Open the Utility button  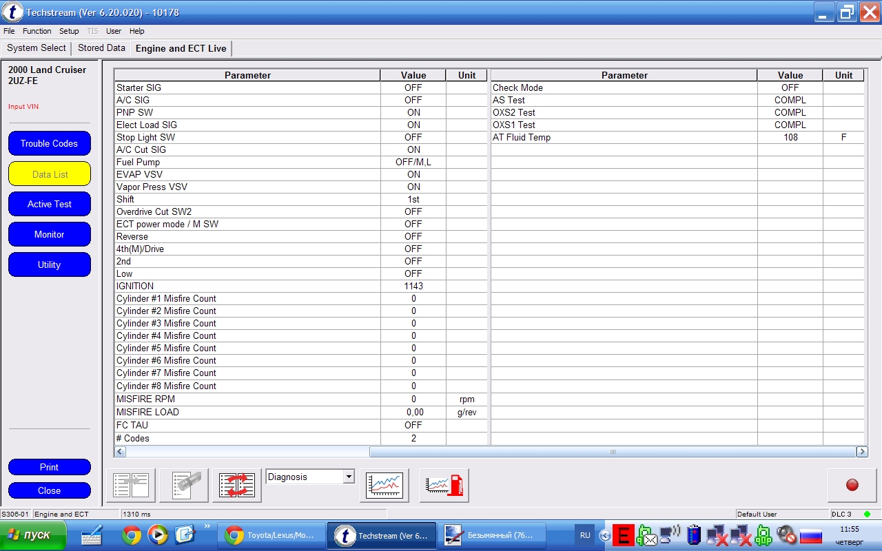[x=50, y=264]
